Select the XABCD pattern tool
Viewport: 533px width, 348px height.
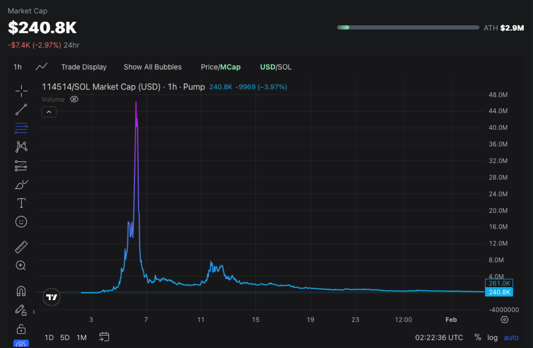pos(21,146)
